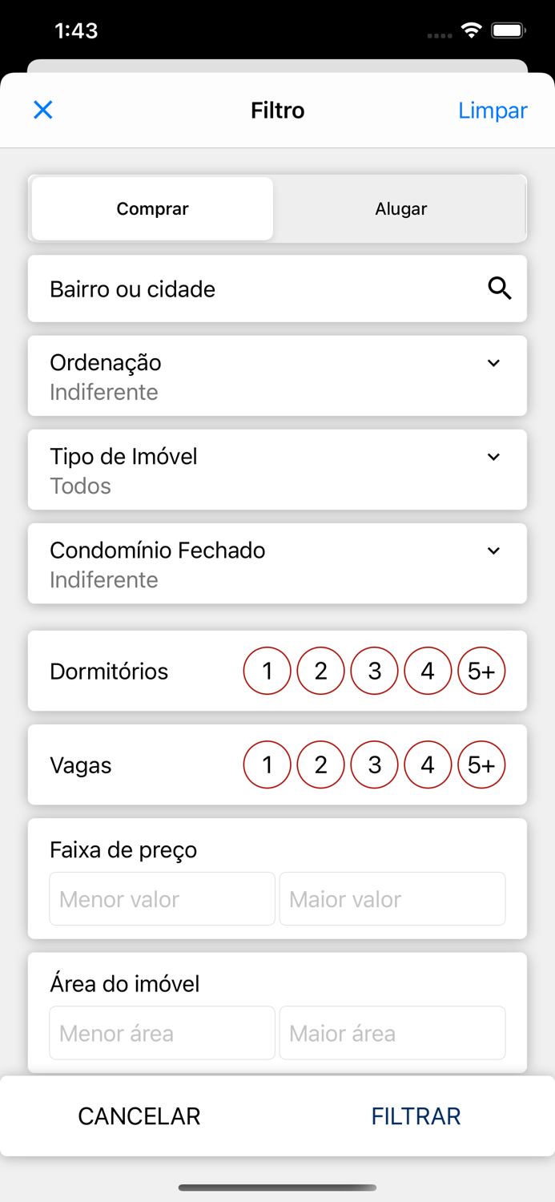555x1202 pixels.
Task: Pick 4 parking spots in Vagas
Action: click(428, 764)
